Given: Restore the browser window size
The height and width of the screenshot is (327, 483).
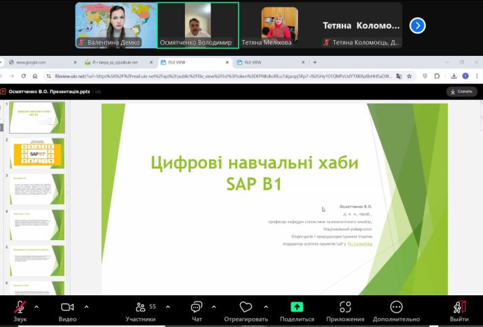Looking at the screenshot, I should pyautogui.click(x=462, y=62).
